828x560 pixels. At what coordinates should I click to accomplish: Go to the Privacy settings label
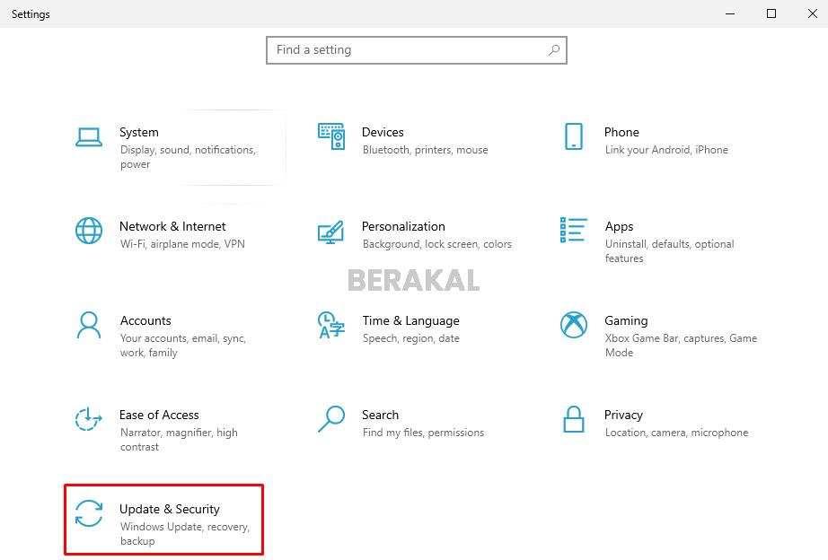(x=623, y=415)
